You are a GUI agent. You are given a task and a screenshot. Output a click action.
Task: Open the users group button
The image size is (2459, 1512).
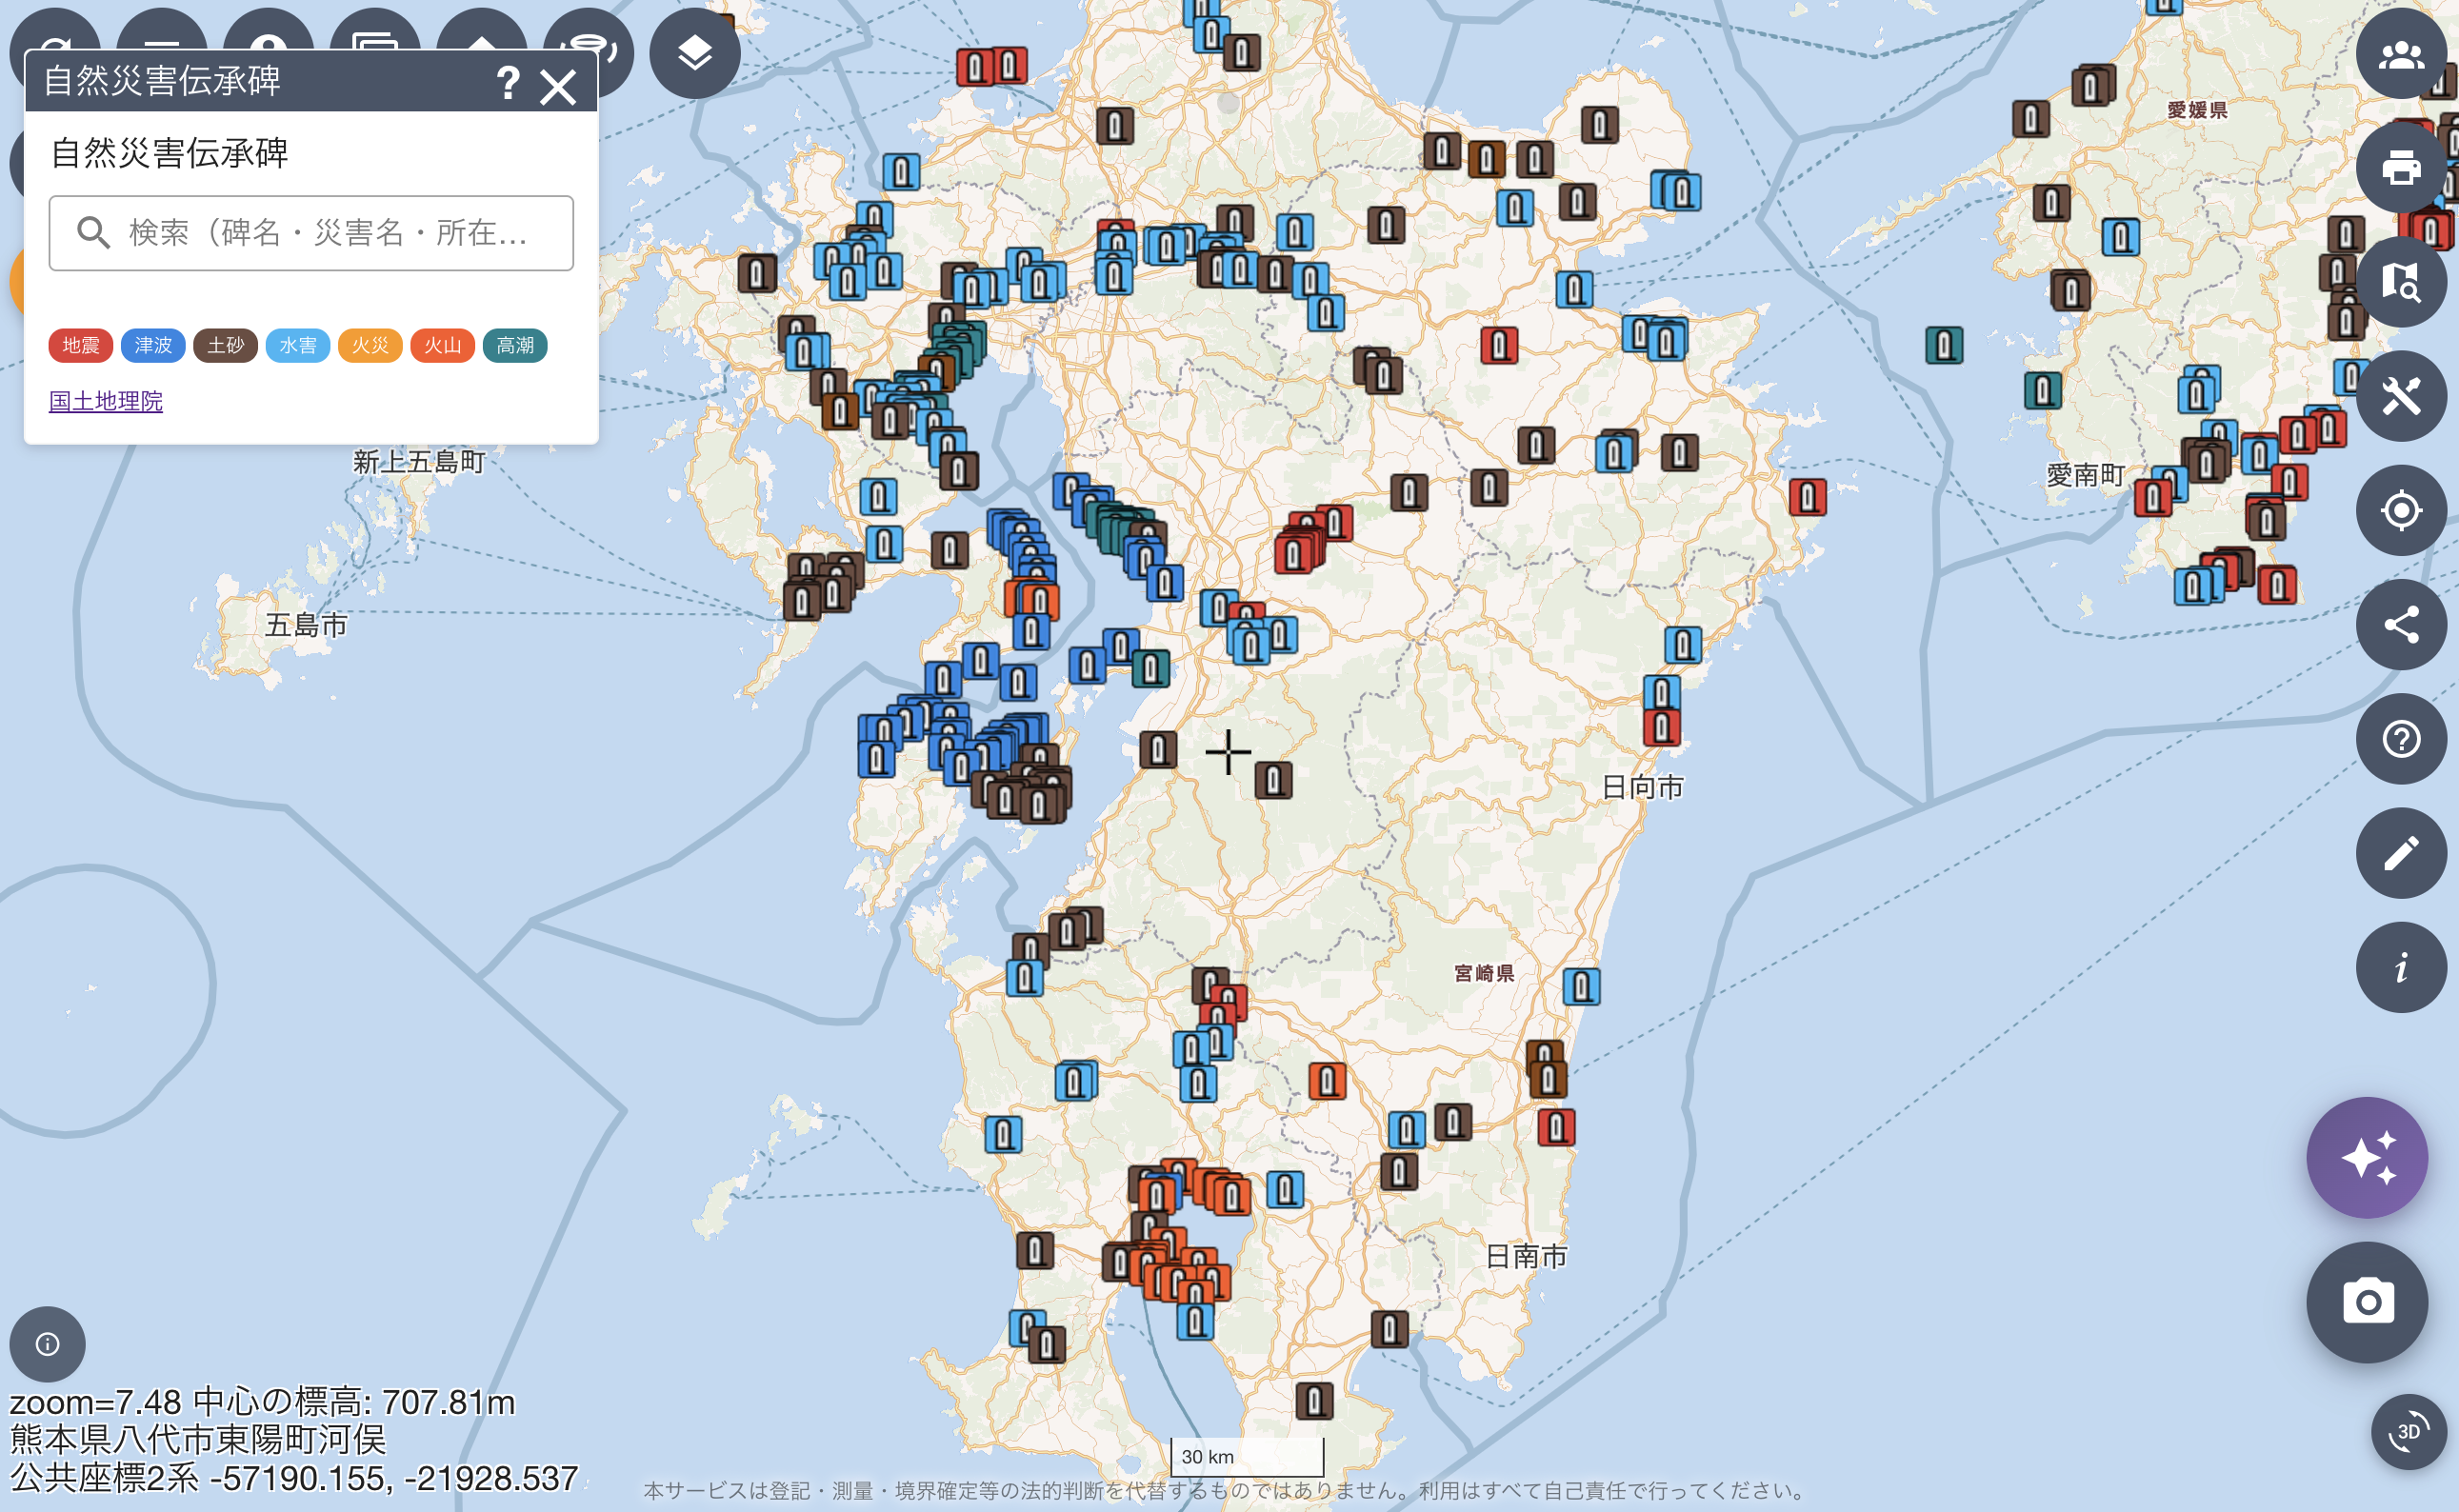pos(2400,55)
